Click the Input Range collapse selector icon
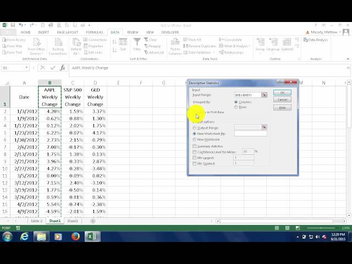 coord(264,95)
